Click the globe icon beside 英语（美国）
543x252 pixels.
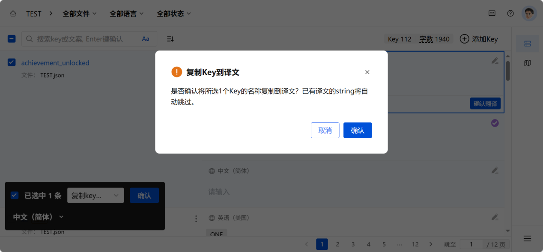[212, 218]
